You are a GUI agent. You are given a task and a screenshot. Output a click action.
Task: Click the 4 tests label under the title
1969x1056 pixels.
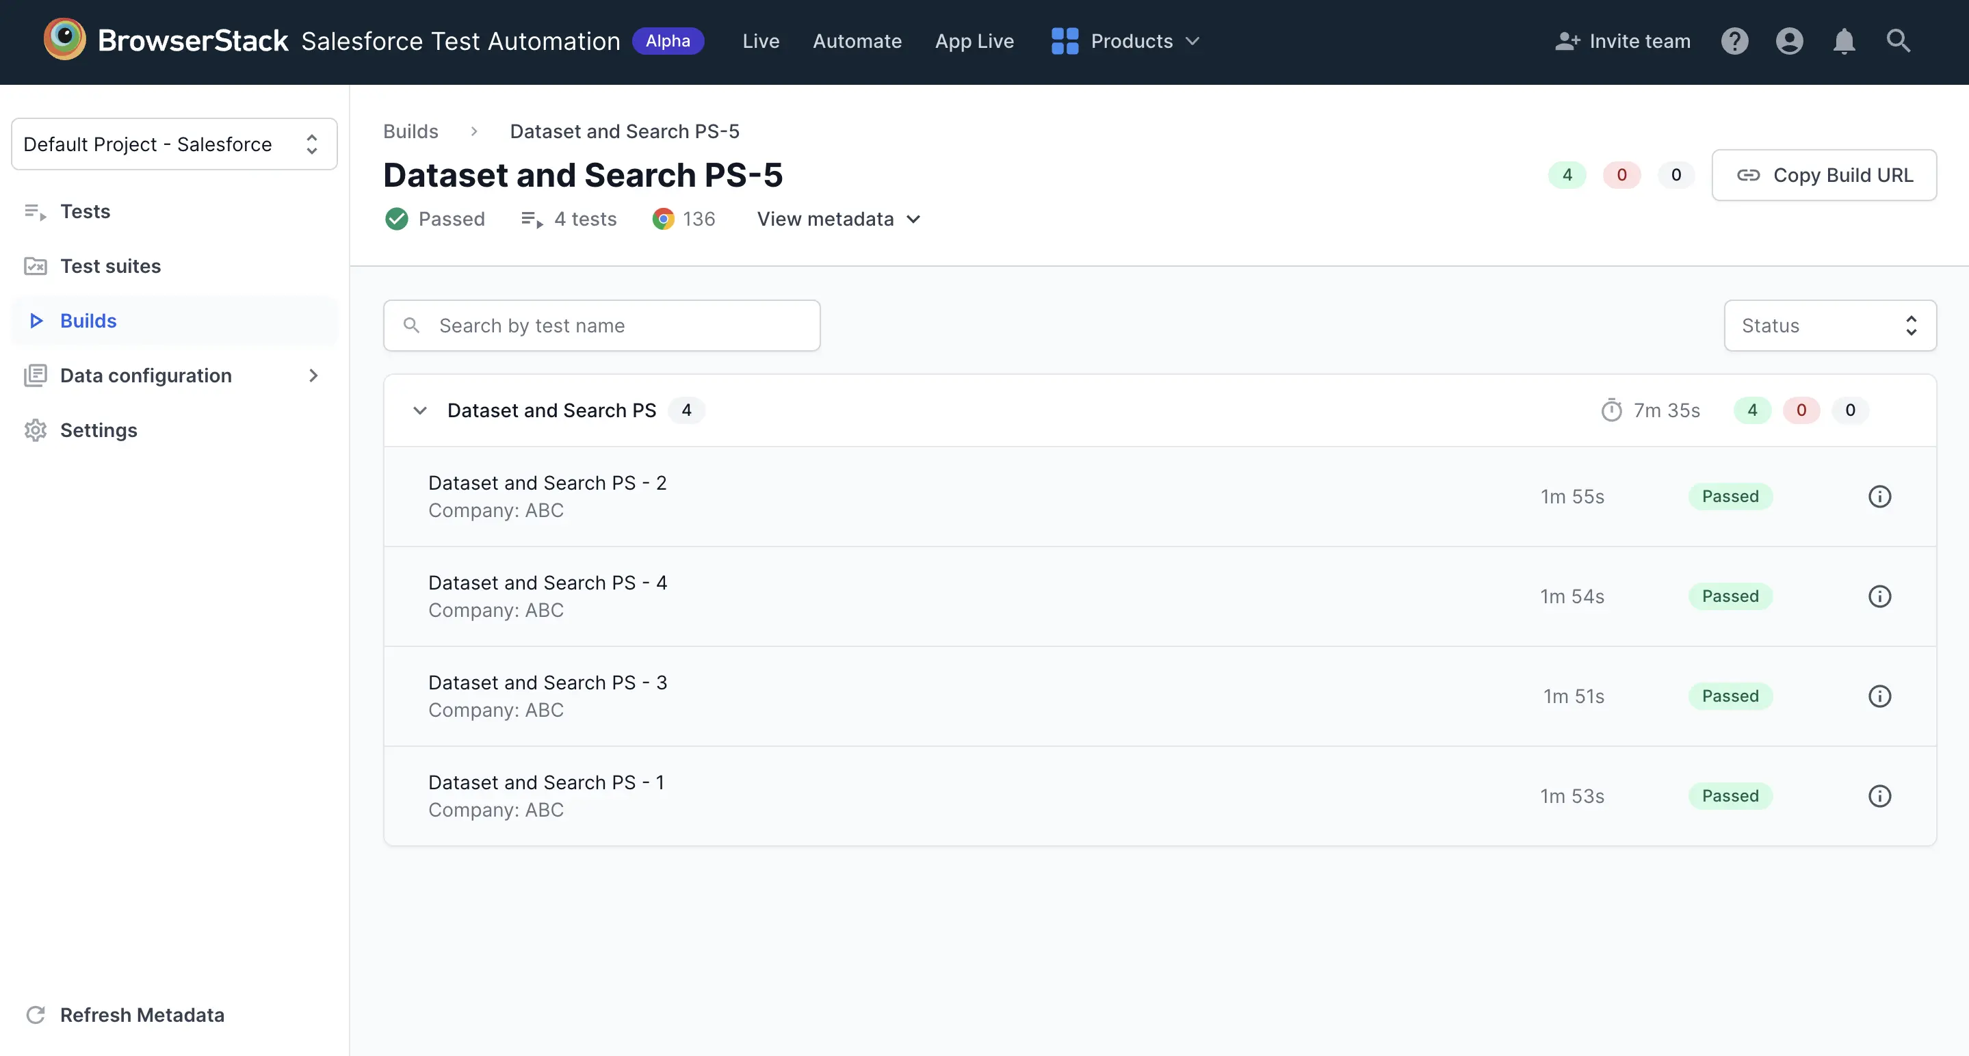pos(586,220)
